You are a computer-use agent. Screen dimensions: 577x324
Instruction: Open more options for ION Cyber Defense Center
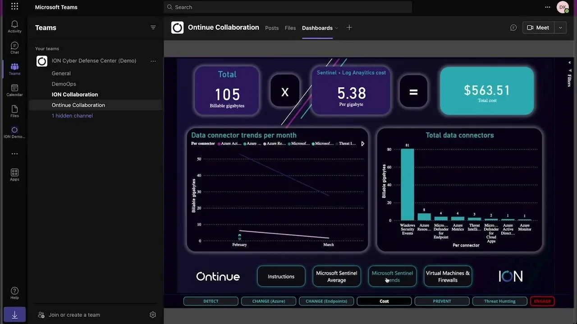153,61
